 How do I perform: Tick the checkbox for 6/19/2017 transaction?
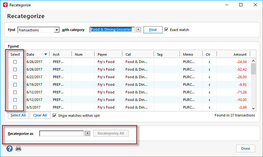click(x=15, y=85)
